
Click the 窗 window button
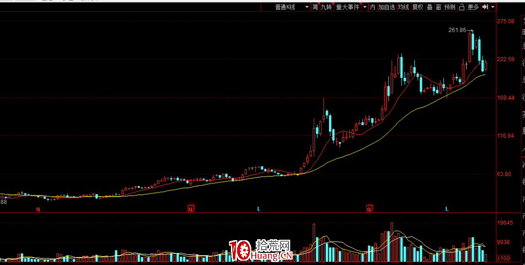[x=438, y=7]
